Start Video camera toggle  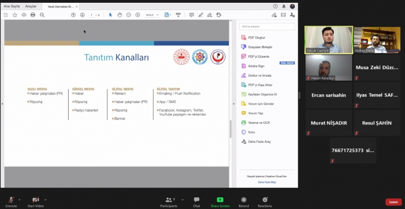click(35, 202)
